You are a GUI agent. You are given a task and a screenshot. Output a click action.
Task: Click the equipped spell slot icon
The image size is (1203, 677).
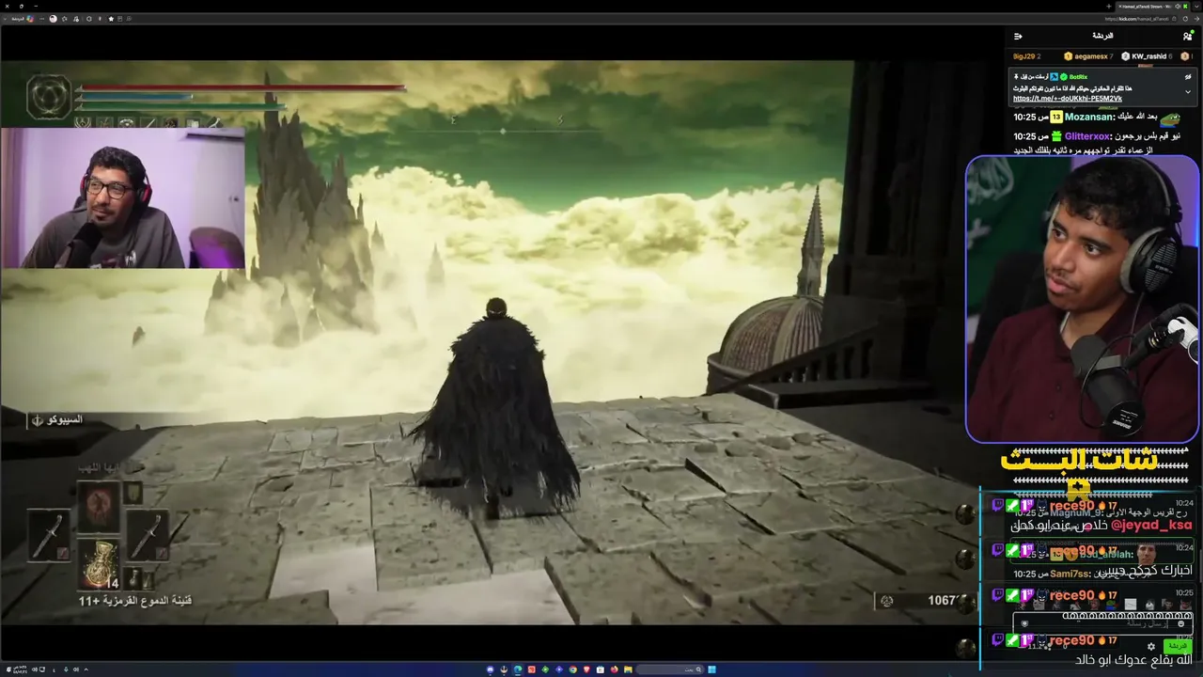click(x=99, y=505)
